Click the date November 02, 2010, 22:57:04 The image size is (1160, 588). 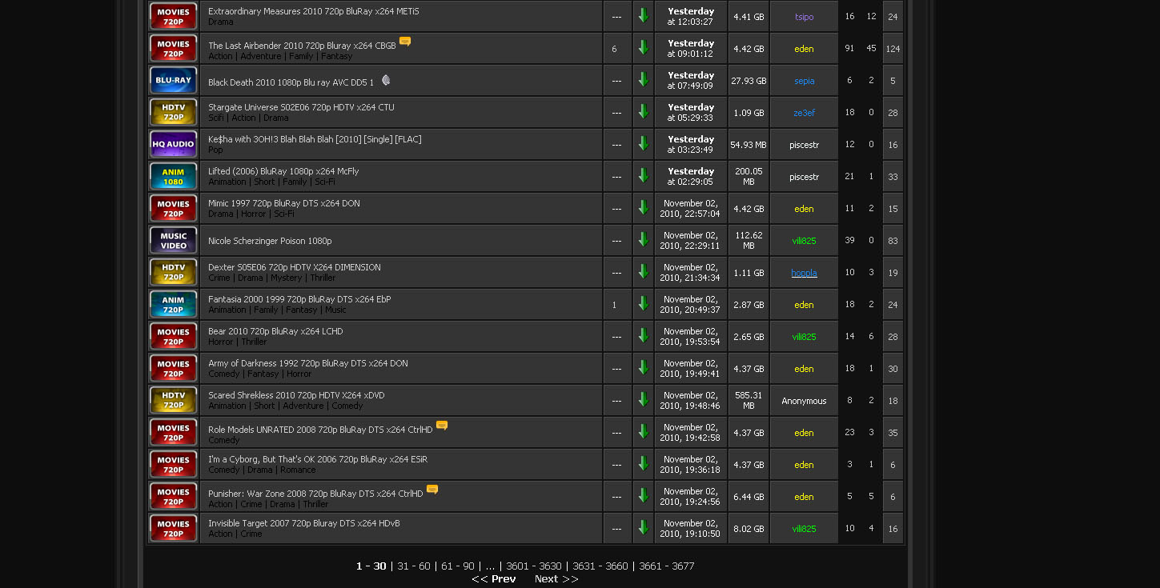pos(691,208)
